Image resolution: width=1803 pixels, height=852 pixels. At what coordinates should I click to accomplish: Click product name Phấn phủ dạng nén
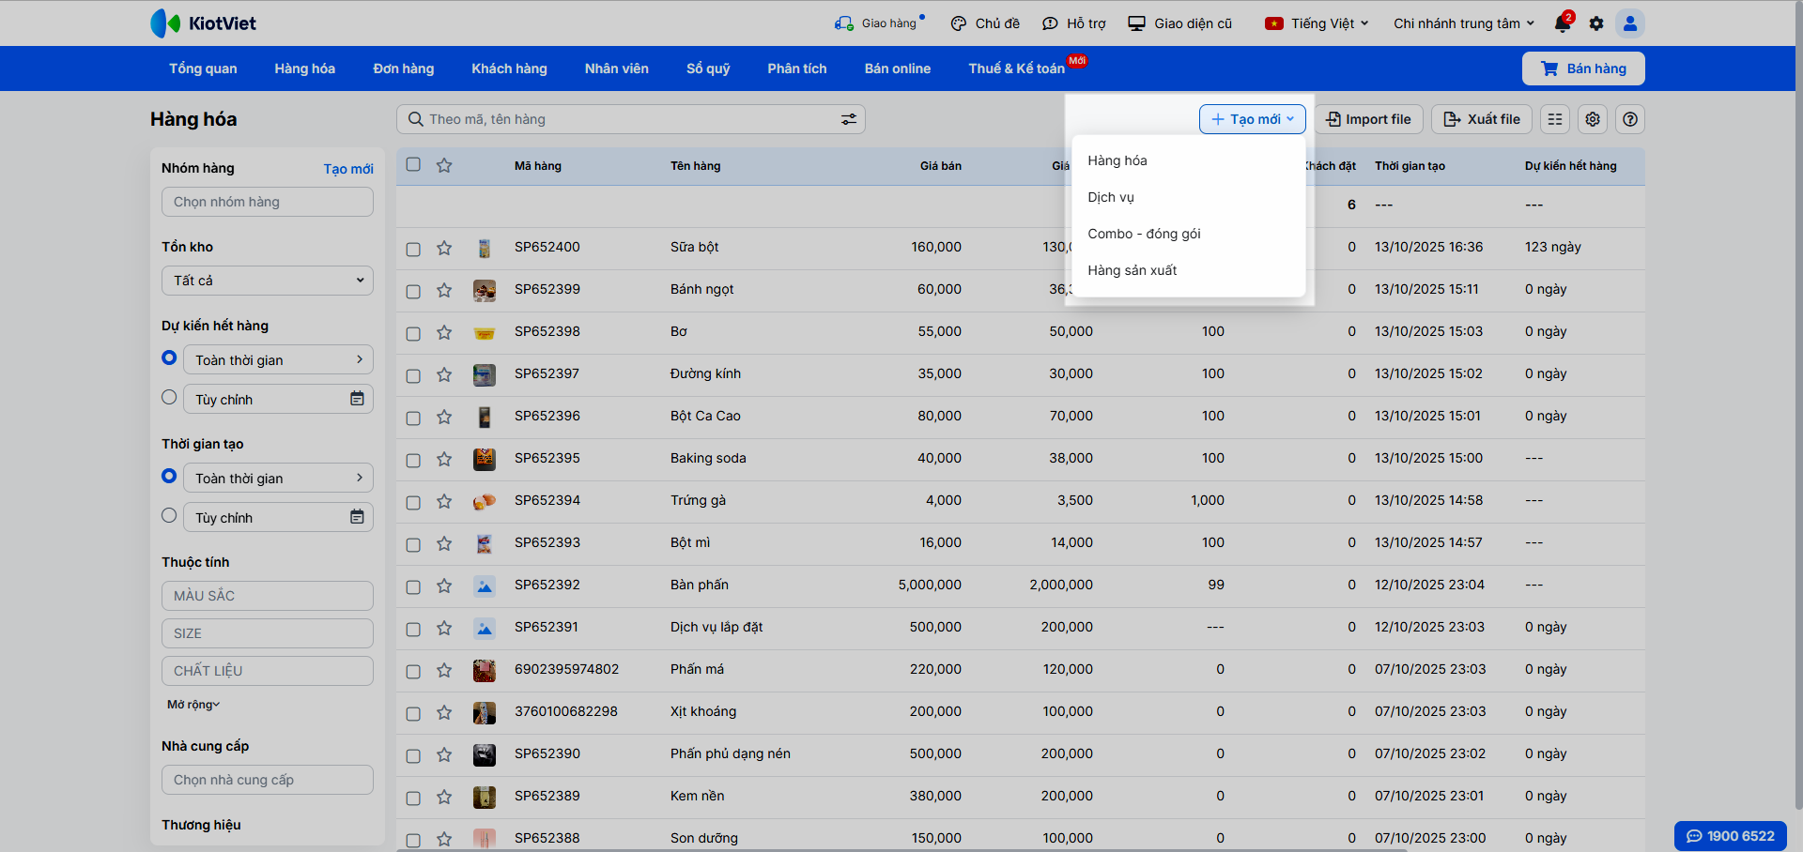point(731,753)
